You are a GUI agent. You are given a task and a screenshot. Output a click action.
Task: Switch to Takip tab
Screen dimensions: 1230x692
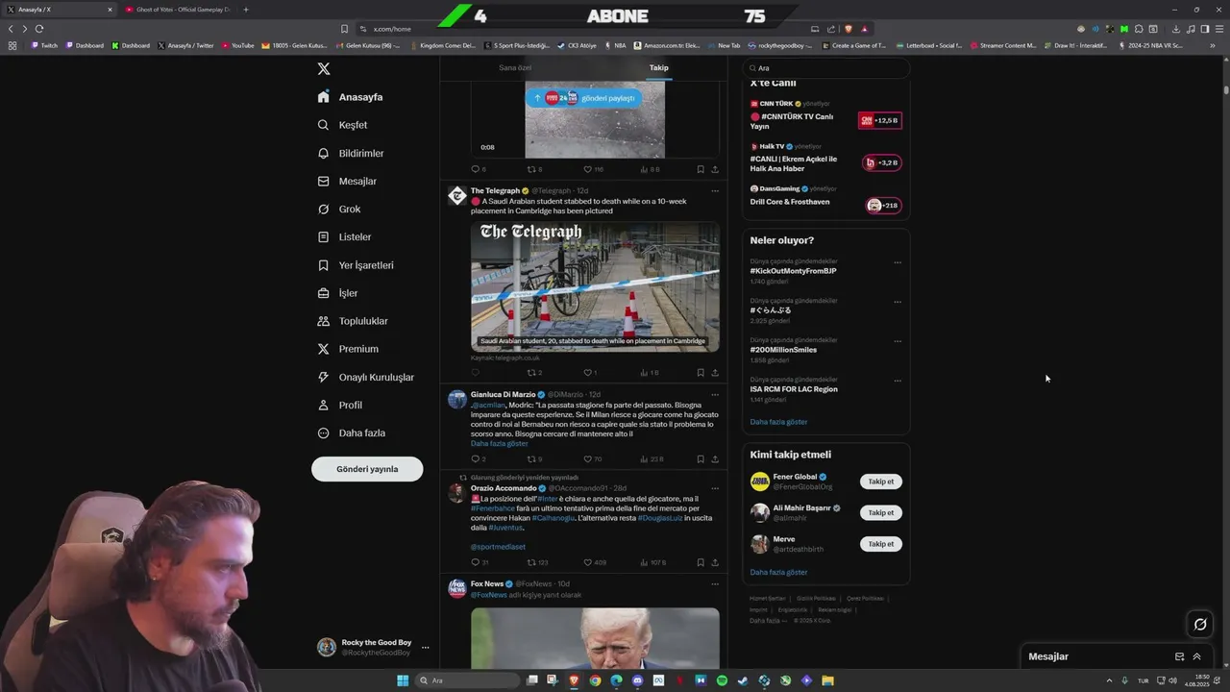658,67
